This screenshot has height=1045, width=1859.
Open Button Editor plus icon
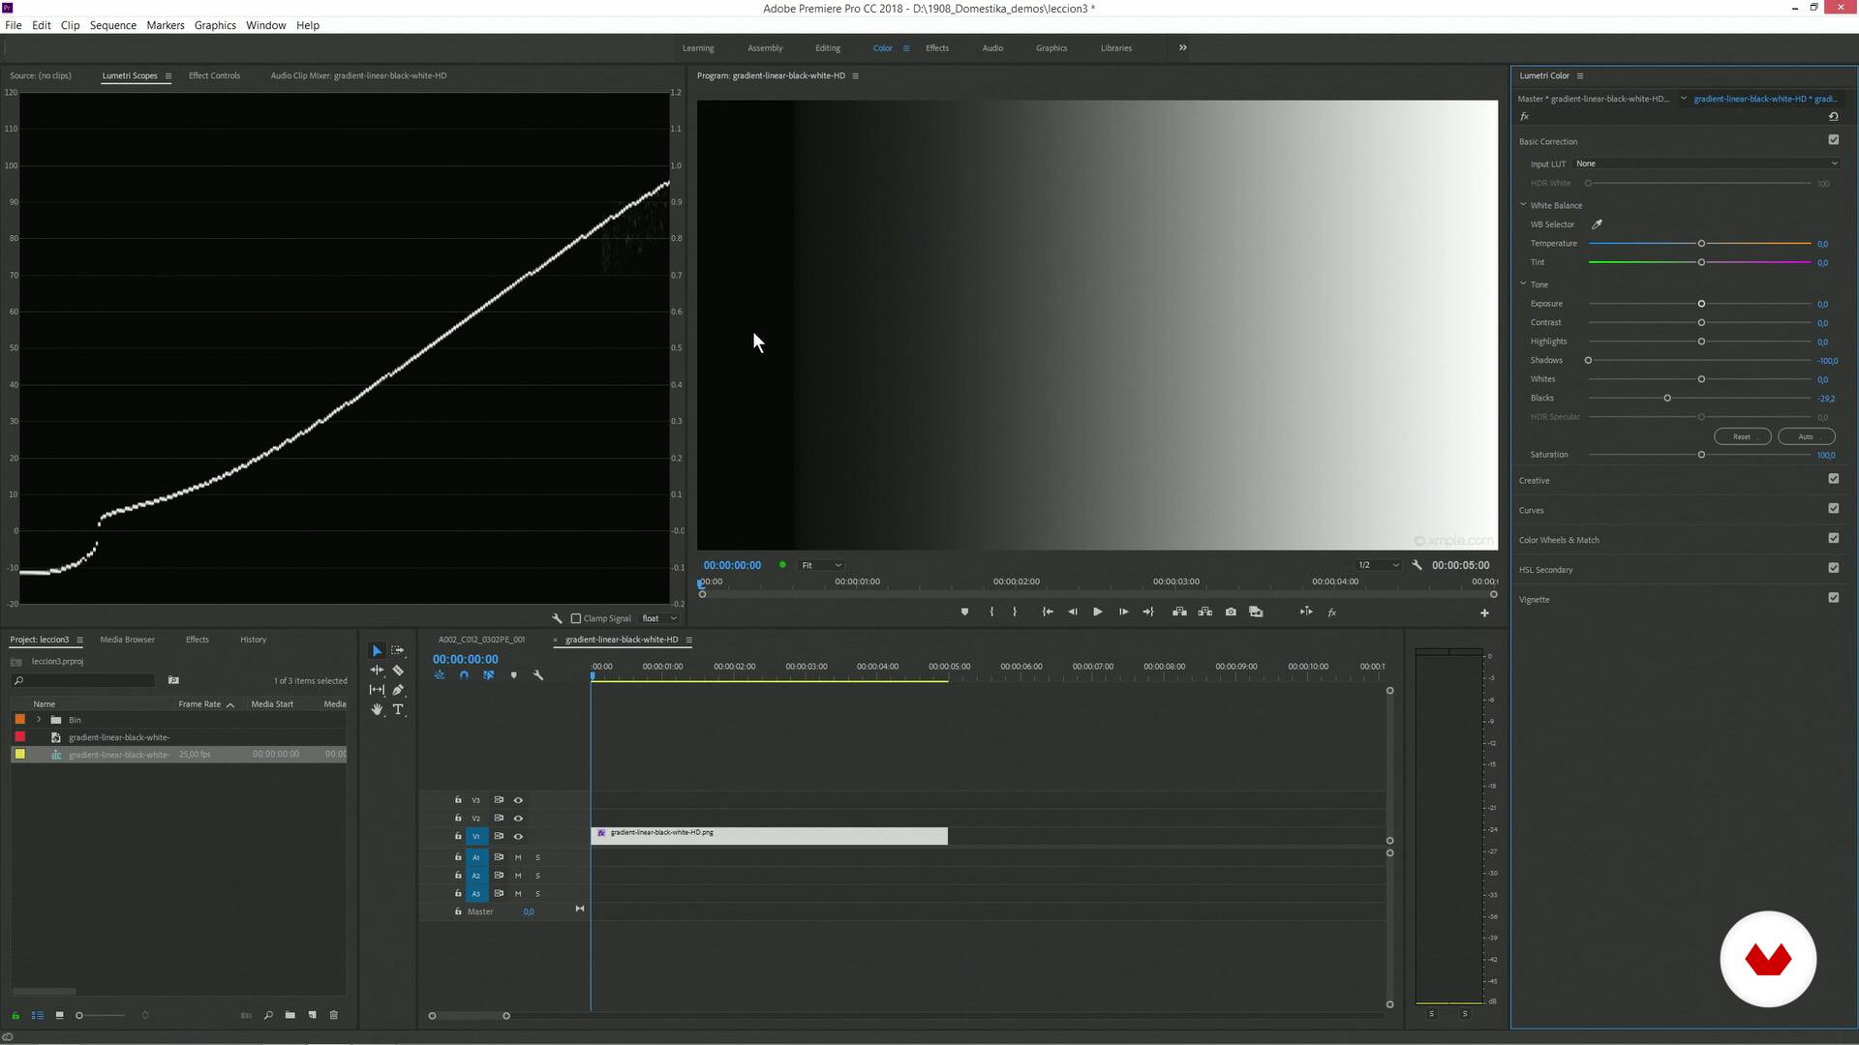click(x=1484, y=612)
